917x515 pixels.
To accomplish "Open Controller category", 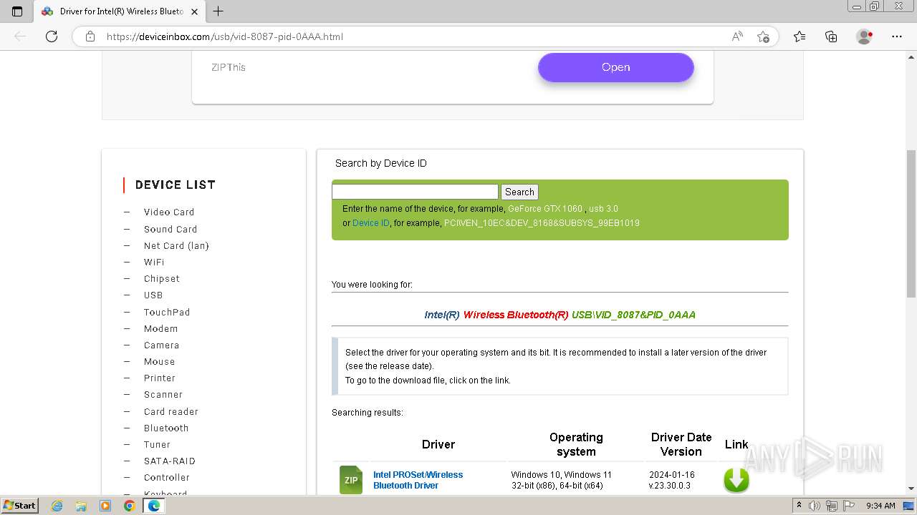I will pos(167,477).
